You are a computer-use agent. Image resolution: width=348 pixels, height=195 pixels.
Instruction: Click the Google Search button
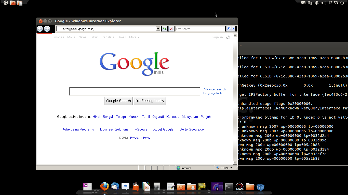(x=118, y=101)
